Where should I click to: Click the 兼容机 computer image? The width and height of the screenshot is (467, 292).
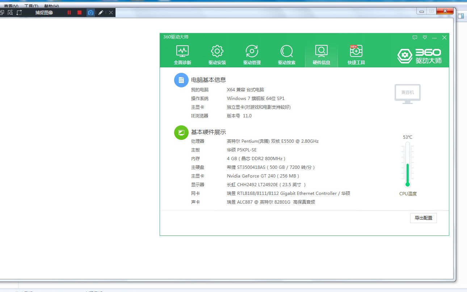pos(408,93)
